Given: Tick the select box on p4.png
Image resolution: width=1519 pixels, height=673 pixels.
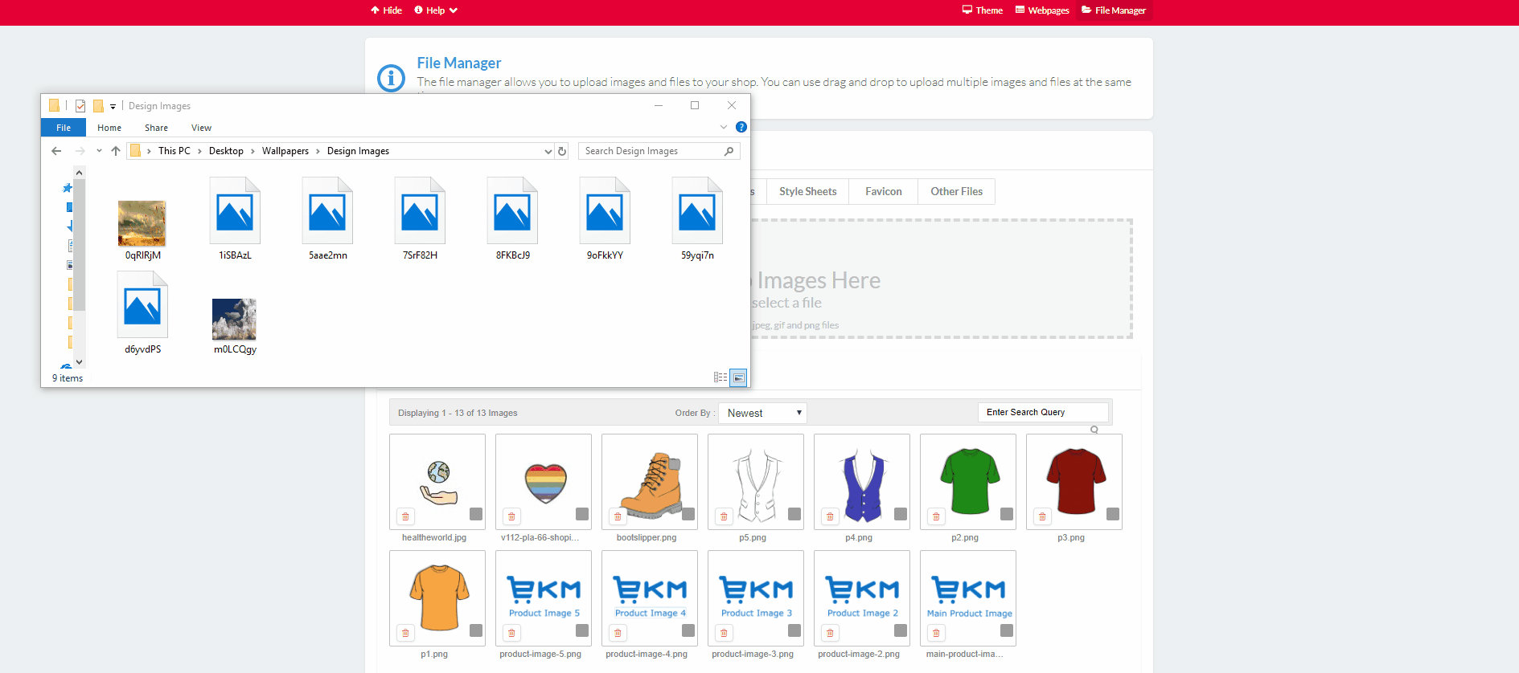Looking at the screenshot, I should (x=901, y=514).
